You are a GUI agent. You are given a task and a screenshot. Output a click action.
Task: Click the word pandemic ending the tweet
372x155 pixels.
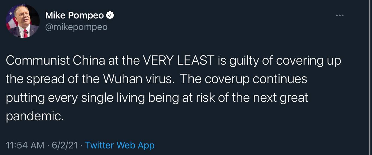tap(34, 117)
